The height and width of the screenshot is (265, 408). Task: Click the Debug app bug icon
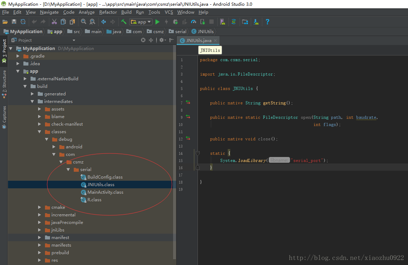[175, 22]
